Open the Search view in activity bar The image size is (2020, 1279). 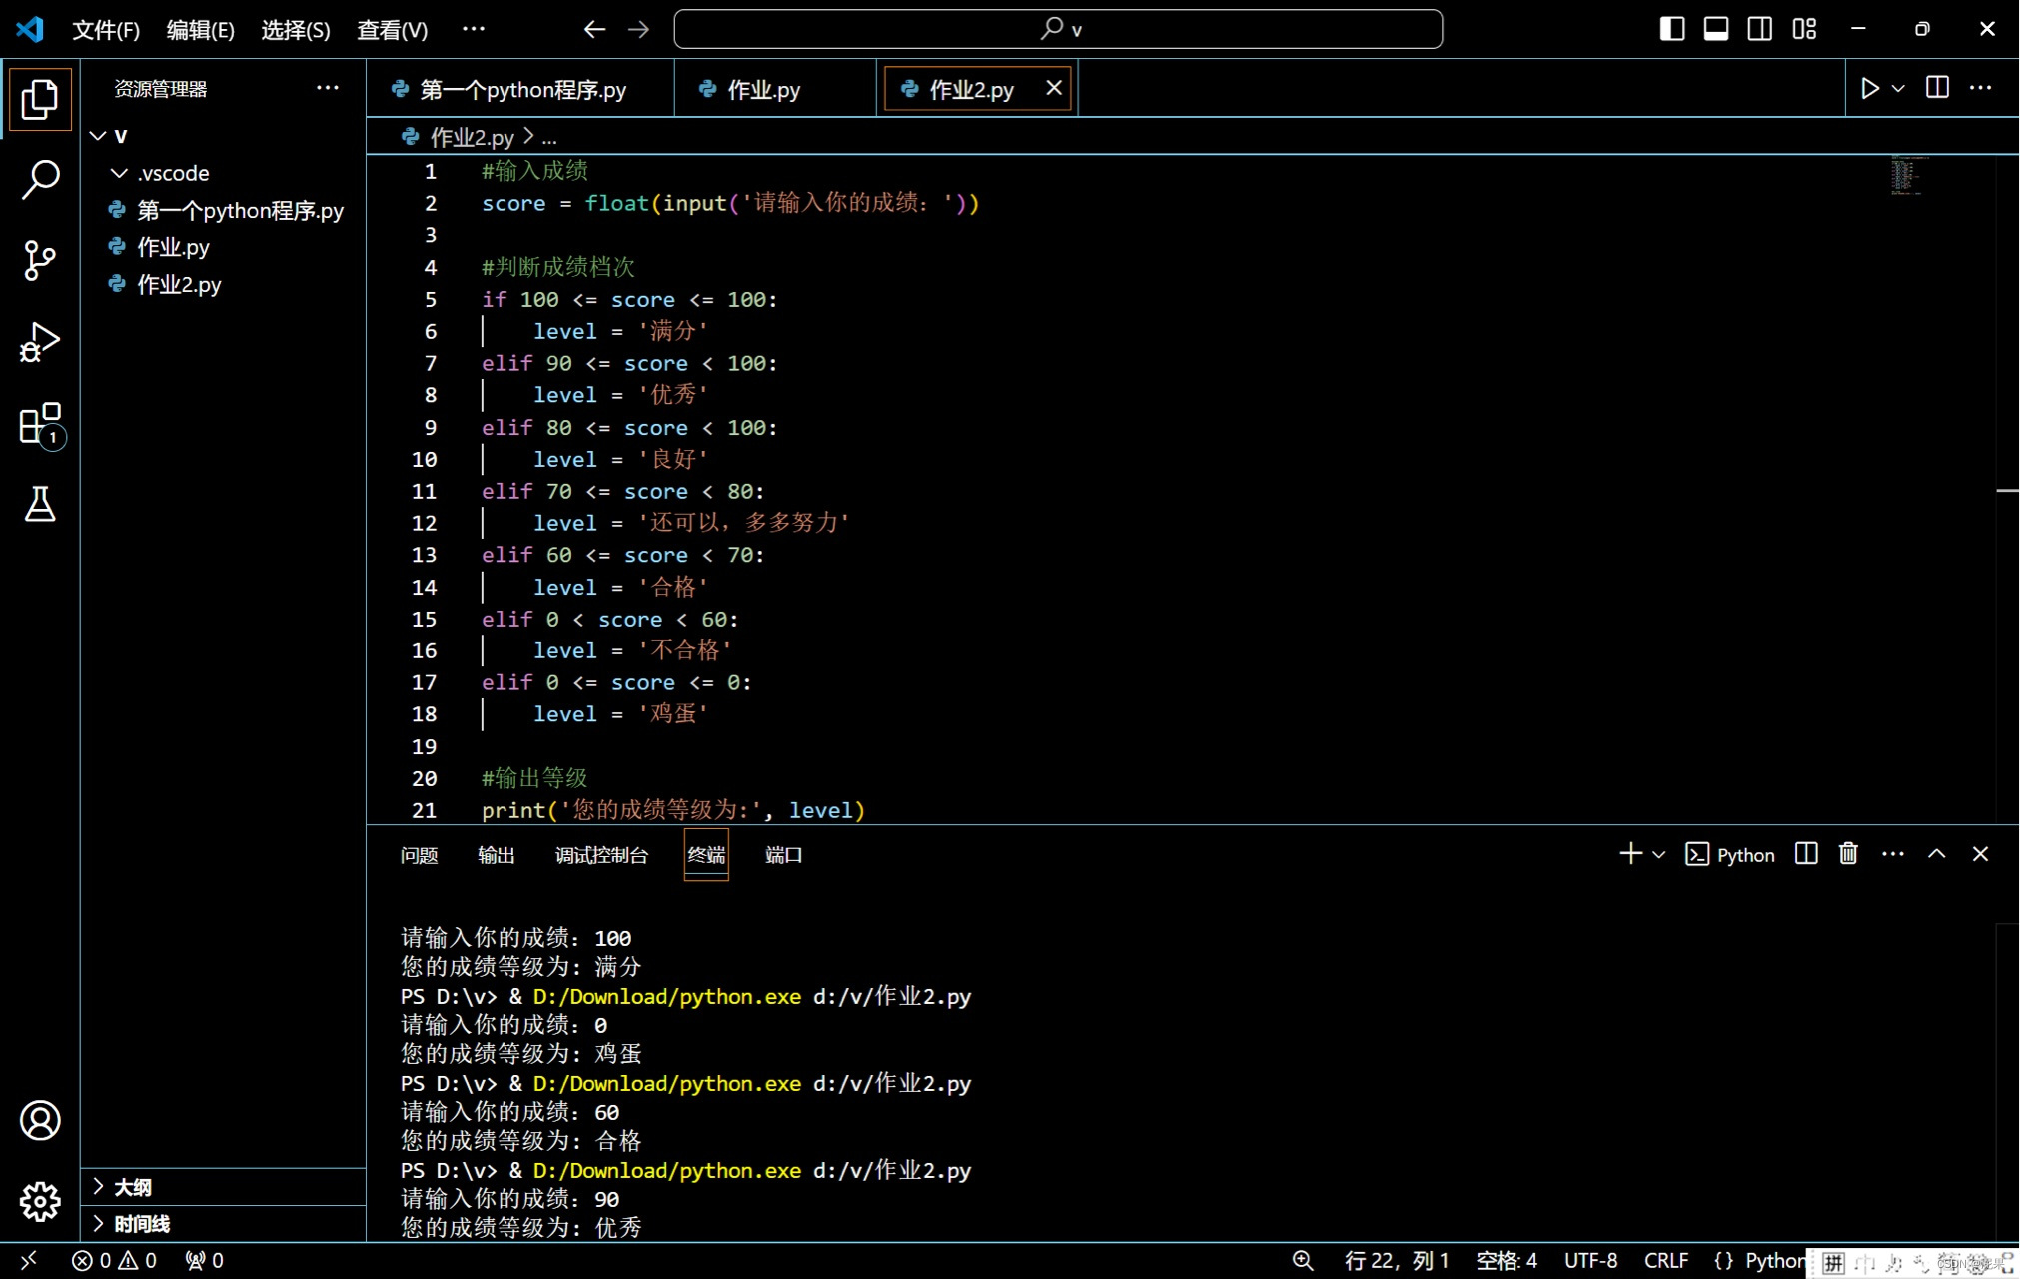coord(40,180)
